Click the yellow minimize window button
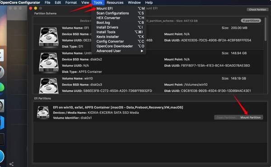The image size is (271, 167). [x=36, y=8]
